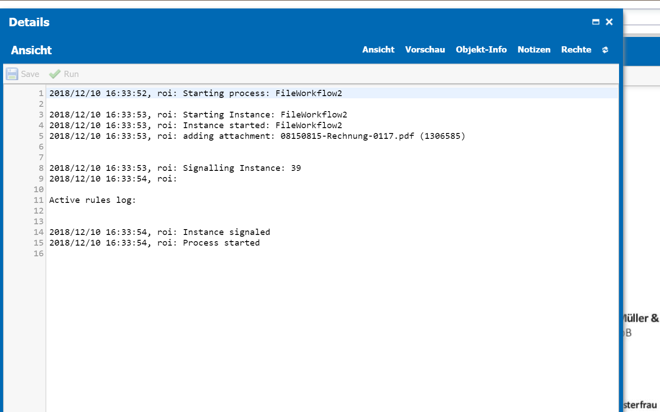Click the 'Instance signaled' log line

tap(159, 232)
